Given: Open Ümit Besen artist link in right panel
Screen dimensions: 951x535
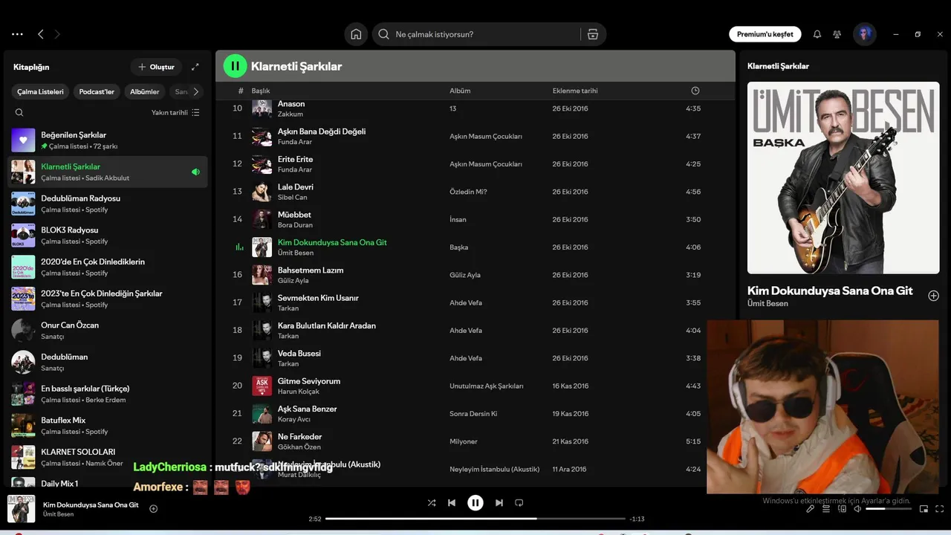Looking at the screenshot, I should pos(767,303).
